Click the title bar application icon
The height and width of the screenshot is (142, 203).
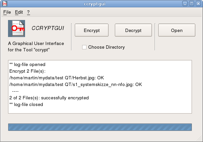(x=5, y=4)
